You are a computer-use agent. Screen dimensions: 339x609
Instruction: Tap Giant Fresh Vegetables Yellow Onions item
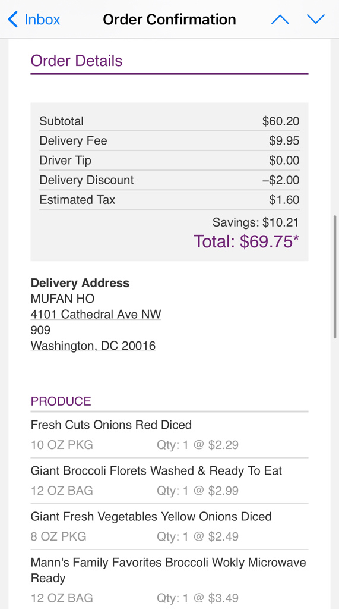pyautogui.click(x=170, y=527)
